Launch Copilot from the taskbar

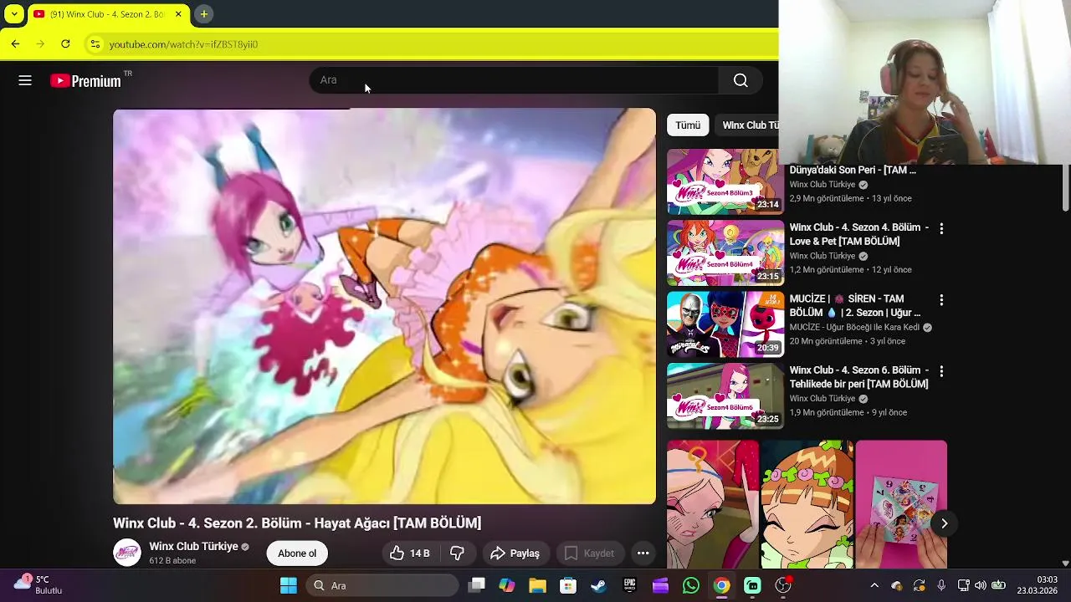(x=506, y=586)
